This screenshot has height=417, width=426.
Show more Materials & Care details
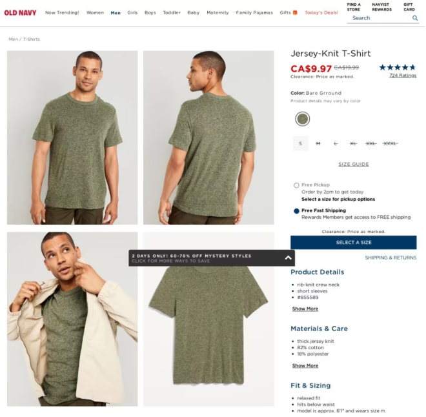coord(306,365)
